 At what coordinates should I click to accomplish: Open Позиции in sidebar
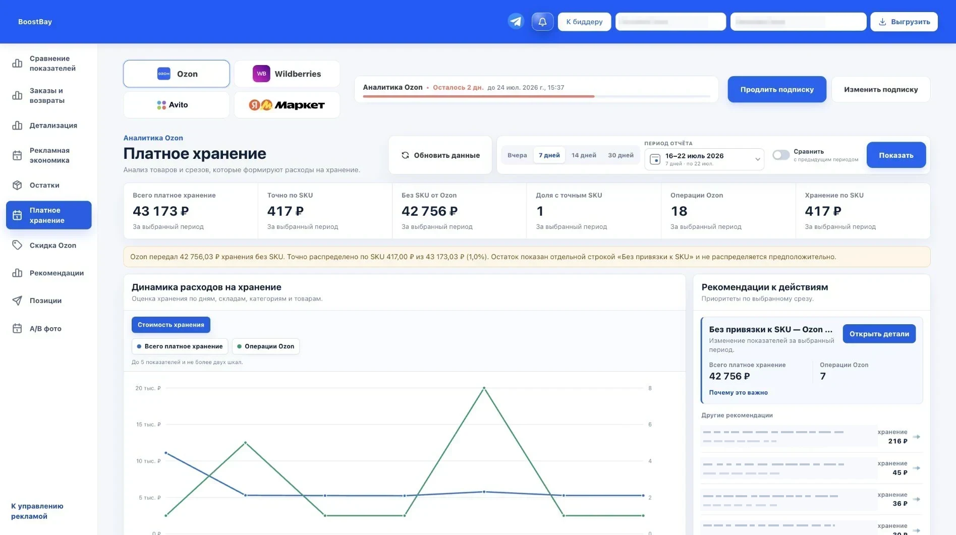coord(49,301)
